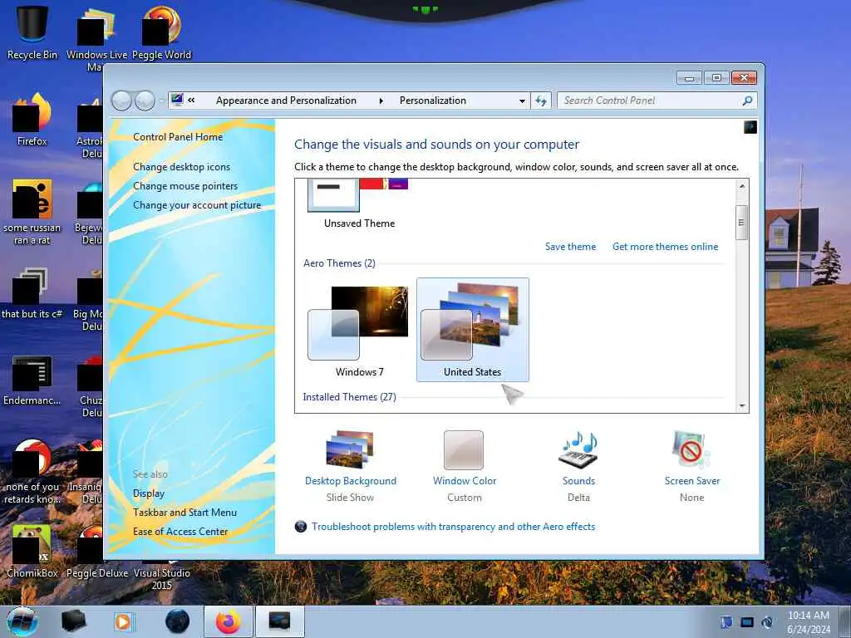This screenshot has height=638, width=851.
Task: Click the network tray icon
Action: (x=747, y=622)
